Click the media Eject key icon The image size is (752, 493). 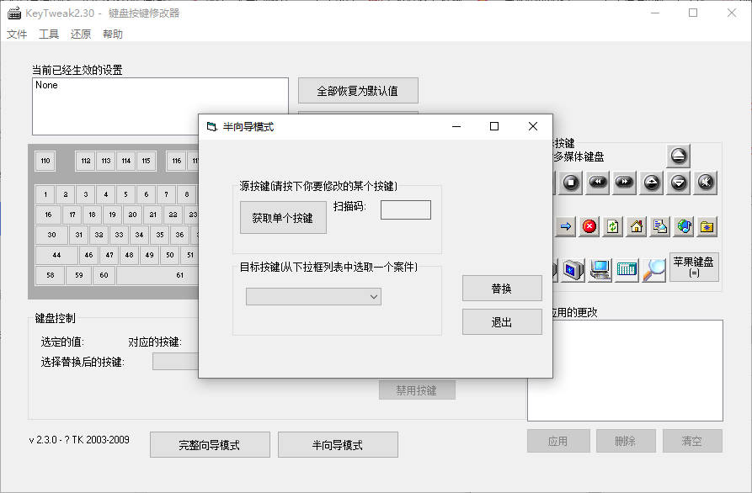click(678, 156)
